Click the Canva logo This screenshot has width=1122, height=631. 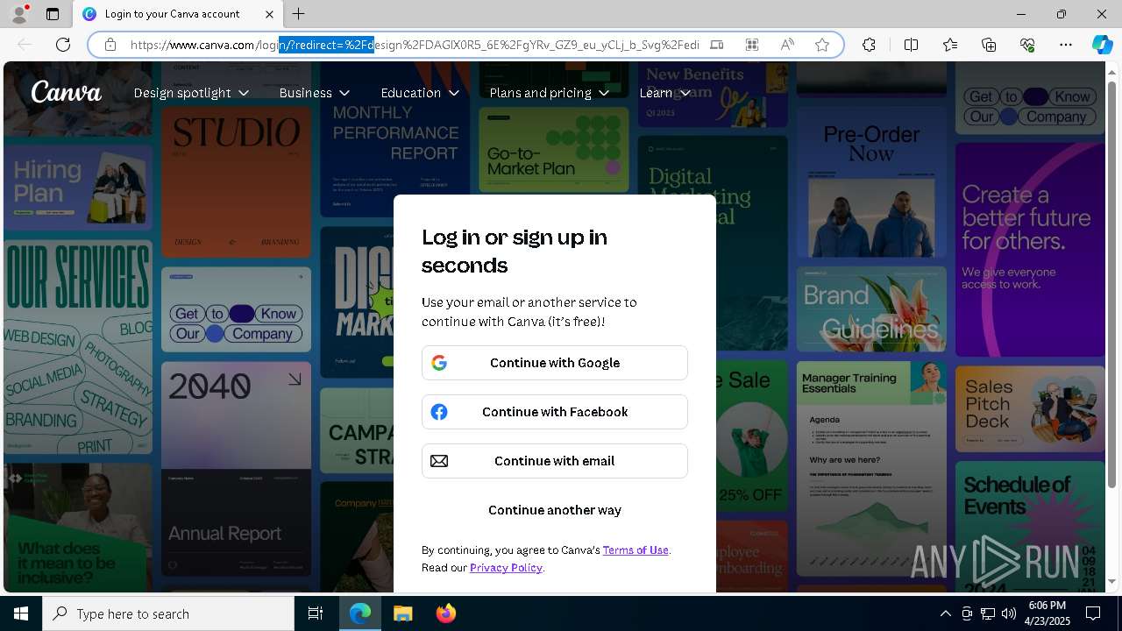tap(67, 91)
